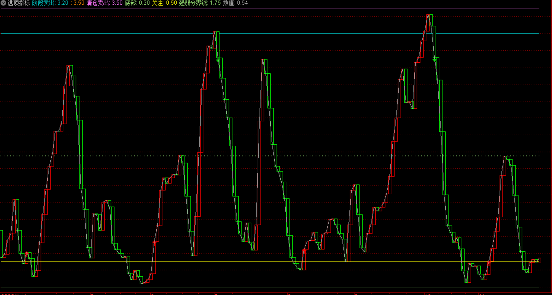Click the rightmost red up buy arrow
The width and height of the screenshot is (552, 295).
tap(489, 263)
